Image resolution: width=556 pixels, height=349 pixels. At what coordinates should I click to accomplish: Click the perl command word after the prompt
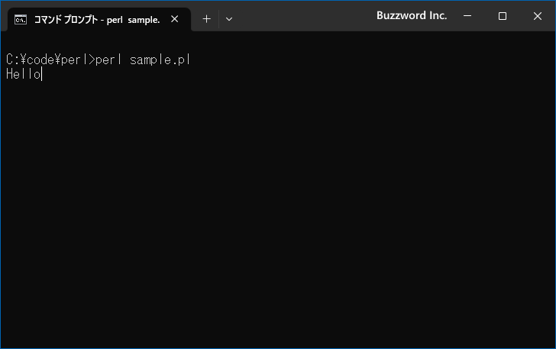[x=108, y=60]
